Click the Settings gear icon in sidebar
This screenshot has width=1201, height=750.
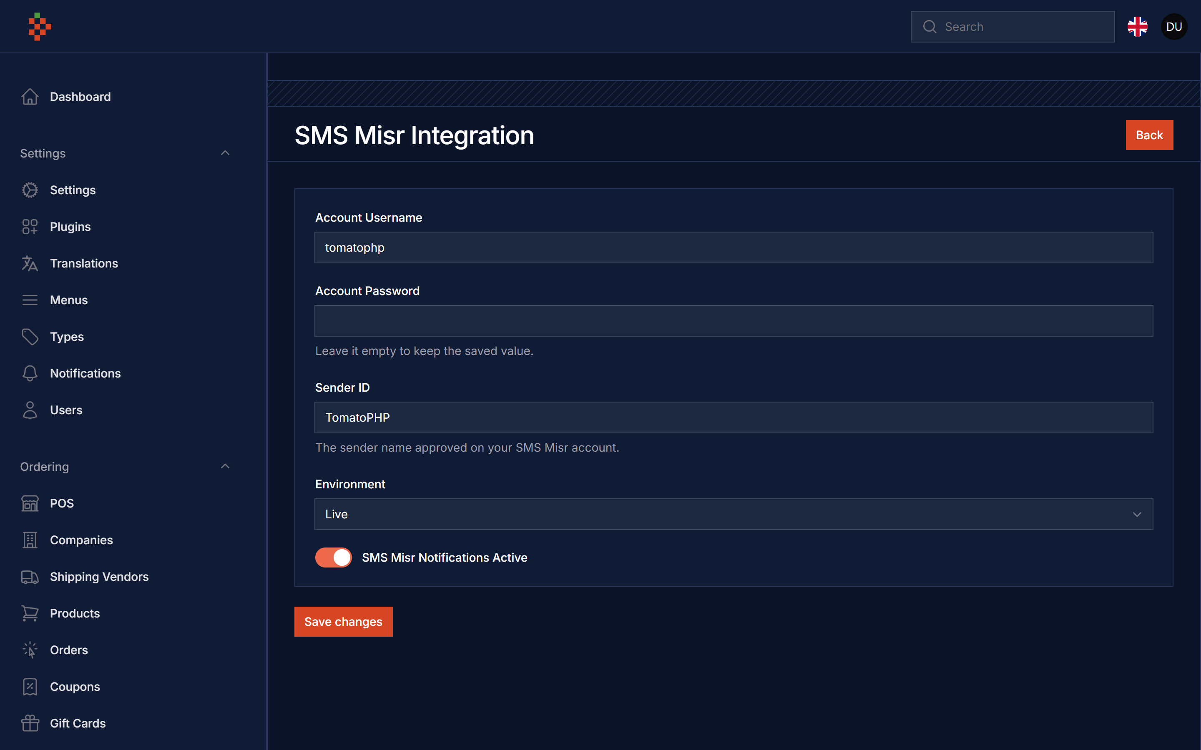[x=30, y=190]
